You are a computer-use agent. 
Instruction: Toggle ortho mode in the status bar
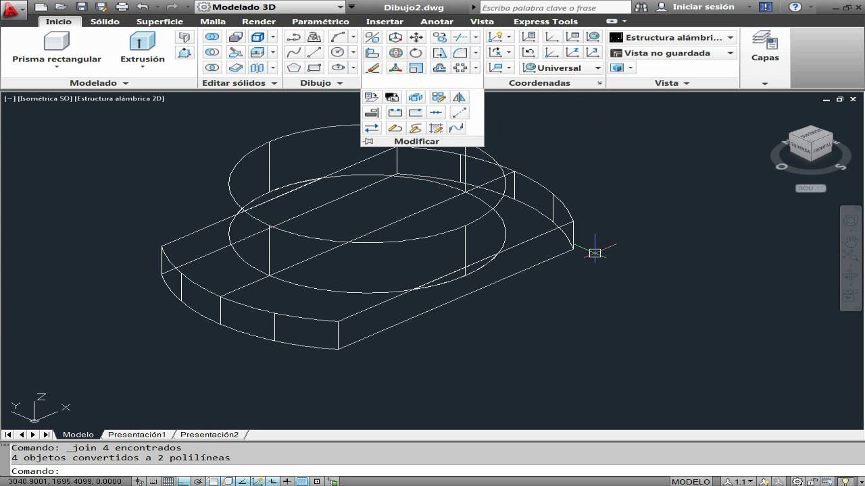point(184,481)
